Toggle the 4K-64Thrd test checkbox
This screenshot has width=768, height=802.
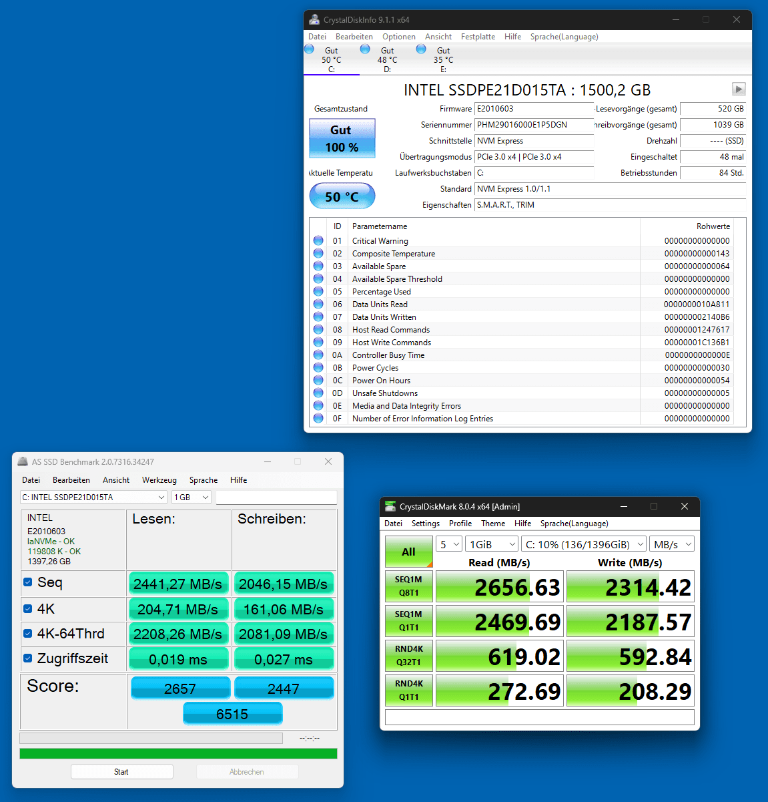tap(28, 633)
